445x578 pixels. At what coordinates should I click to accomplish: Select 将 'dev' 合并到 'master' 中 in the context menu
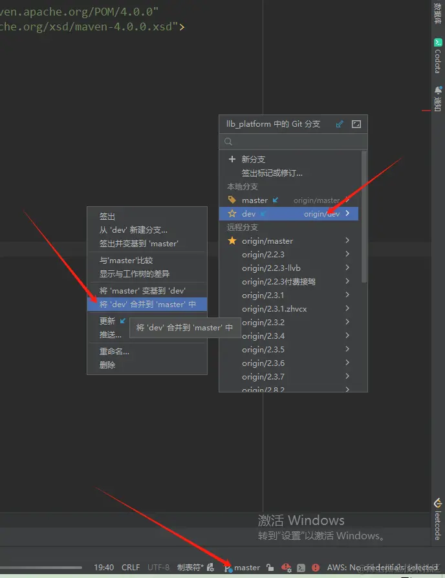(147, 305)
